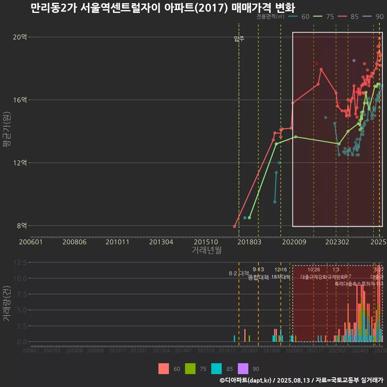The image size is (387, 387).
Task: Click the '200908' label on volume chart axis
Action: pos(96,350)
